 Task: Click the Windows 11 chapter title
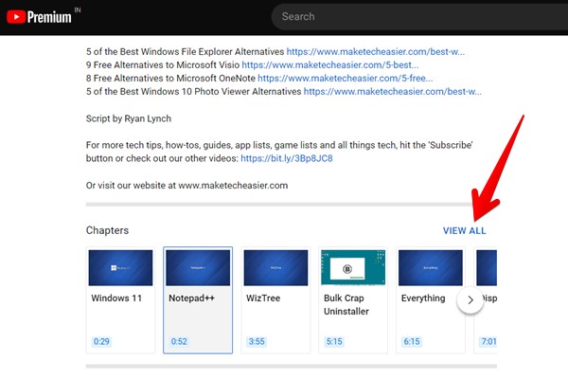tap(116, 298)
